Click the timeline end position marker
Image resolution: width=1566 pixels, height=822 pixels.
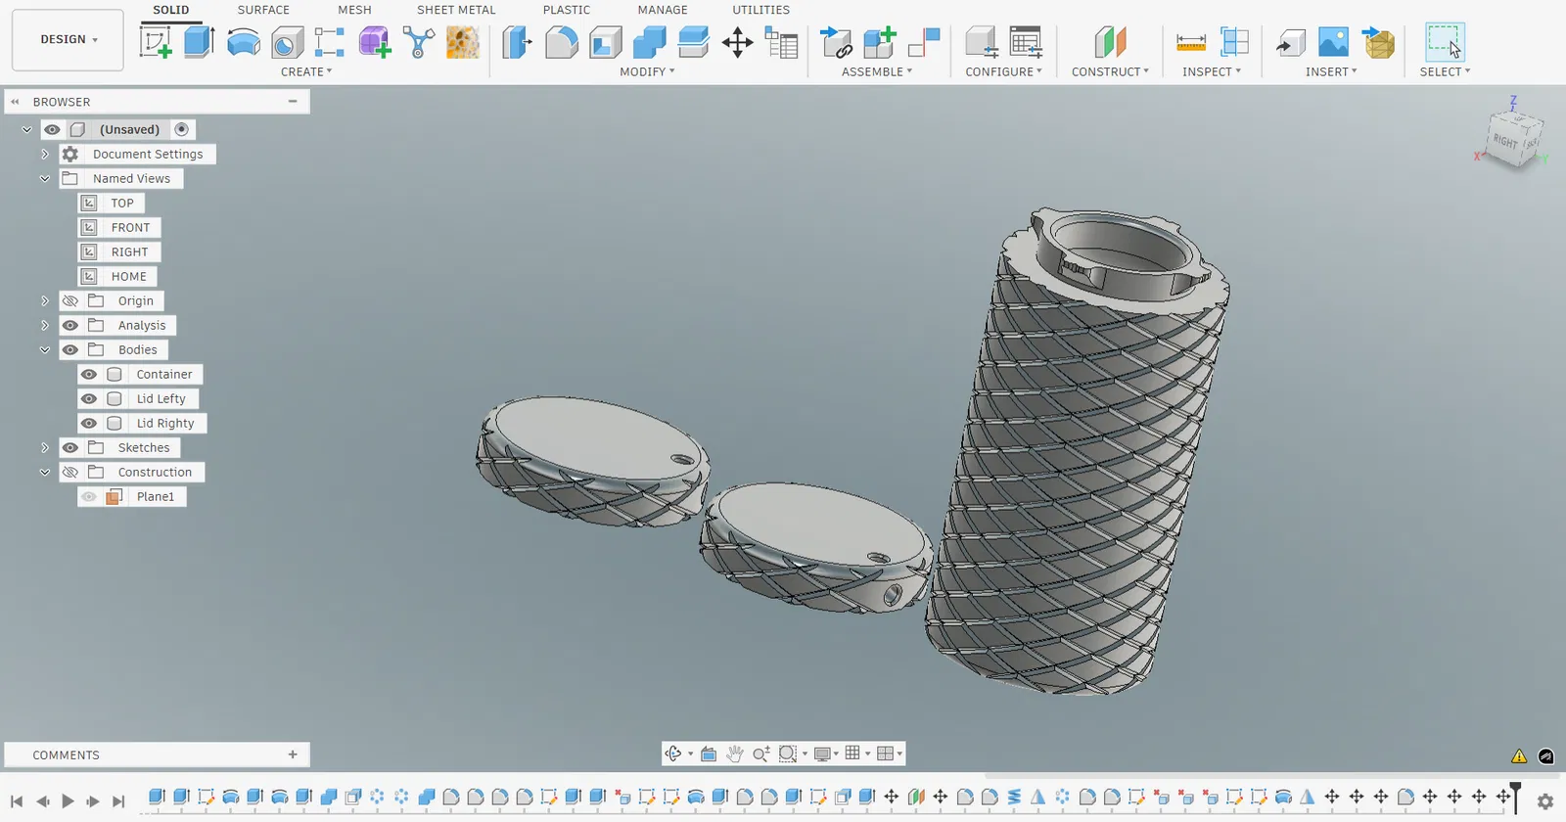click(1515, 796)
